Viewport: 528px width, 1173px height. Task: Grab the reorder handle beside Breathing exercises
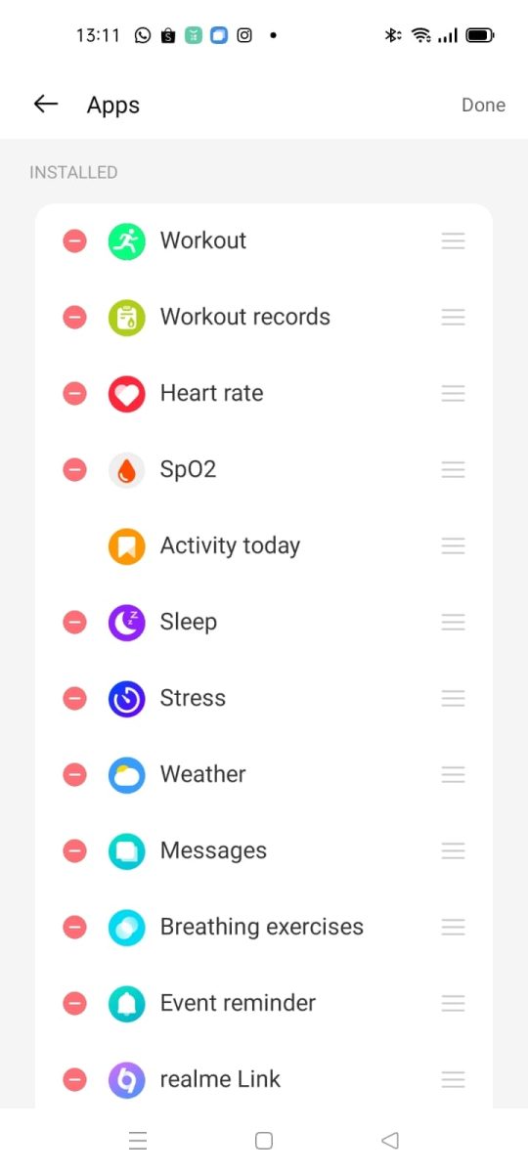tap(453, 927)
